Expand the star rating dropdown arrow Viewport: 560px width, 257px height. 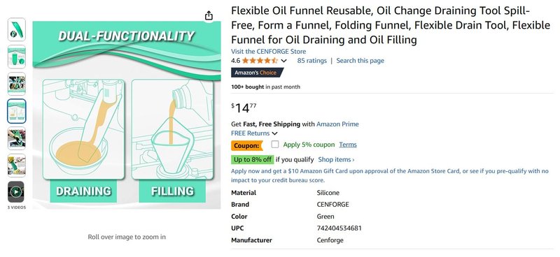pyautogui.click(x=283, y=61)
